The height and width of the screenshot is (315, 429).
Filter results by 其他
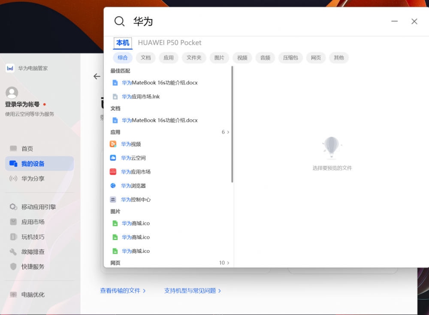[339, 58]
